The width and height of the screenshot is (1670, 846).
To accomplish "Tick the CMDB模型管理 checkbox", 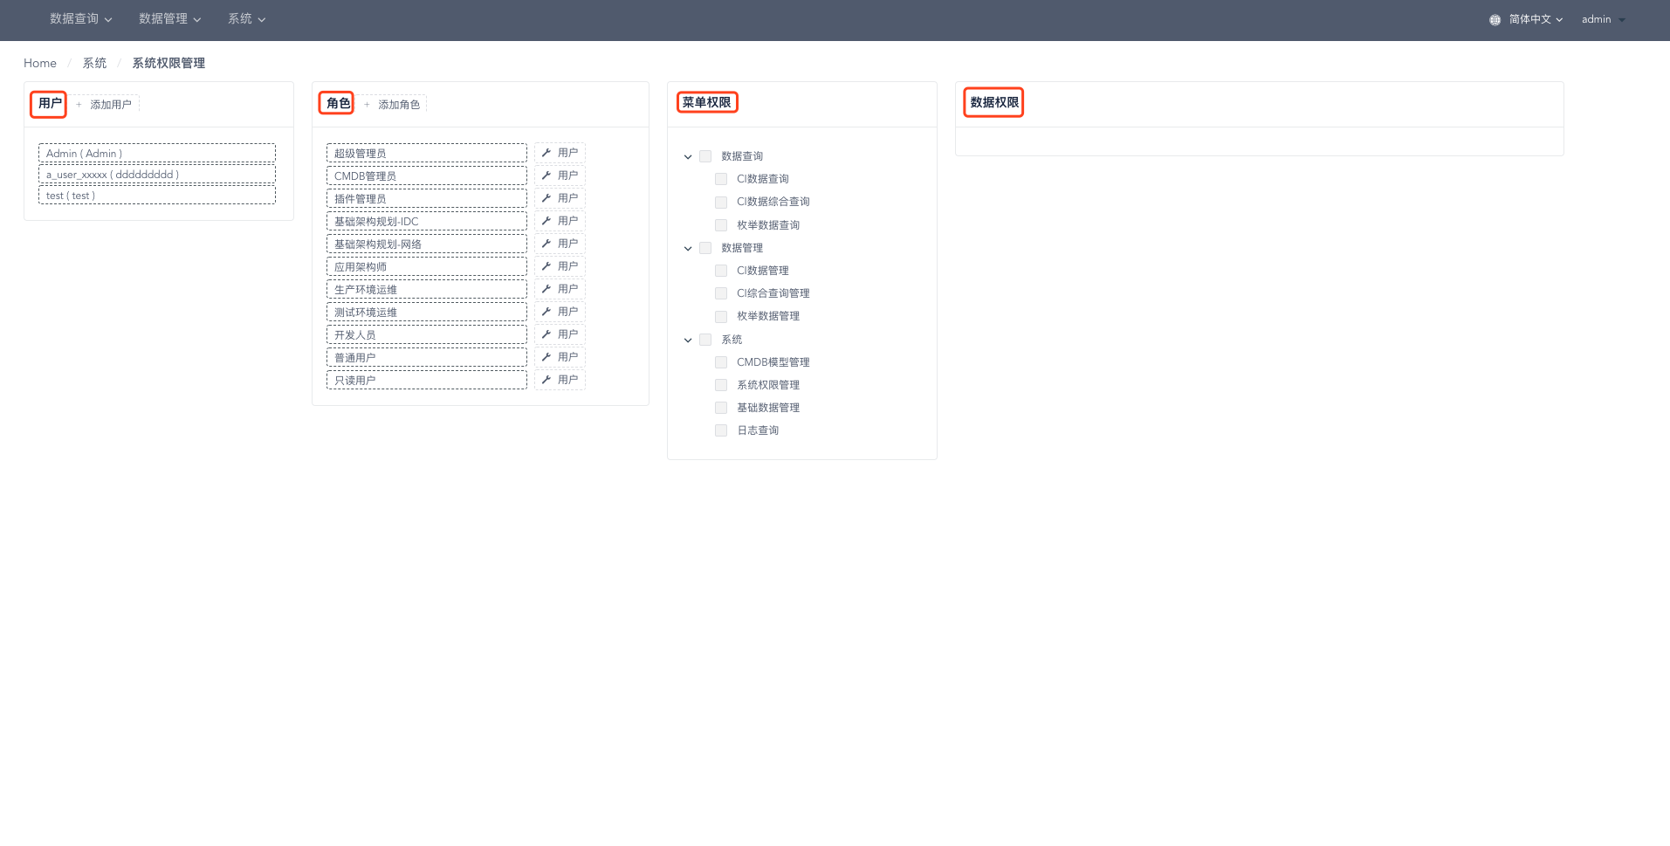I will [x=721, y=362].
